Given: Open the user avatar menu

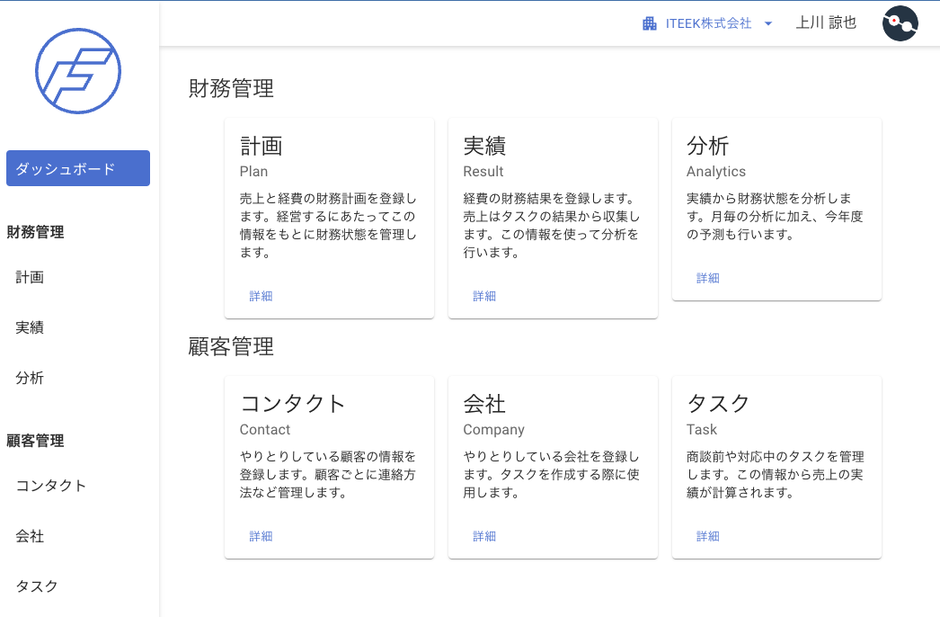Looking at the screenshot, I should pyautogui.click(x=900, y=23).
